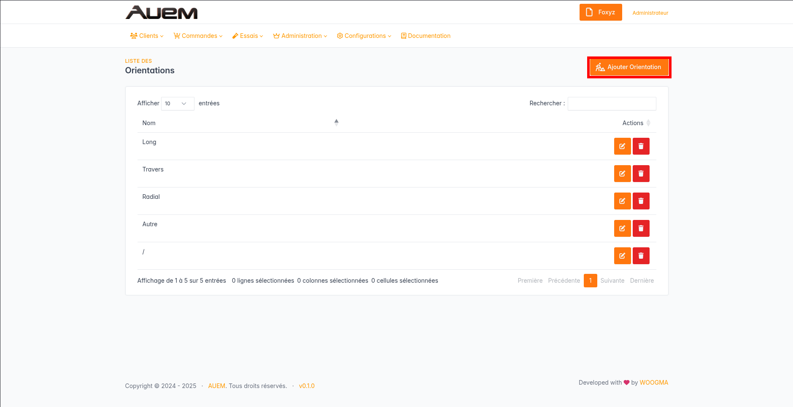Edit the "/" orientation entry

pos(622,256)
